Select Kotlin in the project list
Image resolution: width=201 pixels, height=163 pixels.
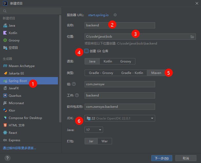tap(29, 33)
